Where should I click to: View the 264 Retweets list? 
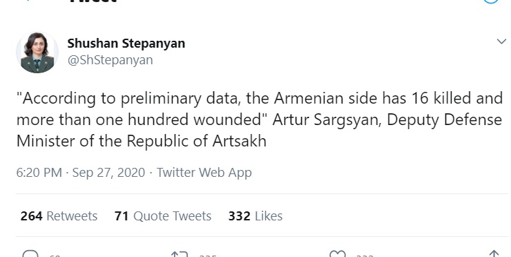click(59, 216)
